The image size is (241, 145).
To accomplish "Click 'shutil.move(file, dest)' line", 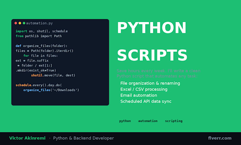I will pyautogui.click(x=53, y=76).
